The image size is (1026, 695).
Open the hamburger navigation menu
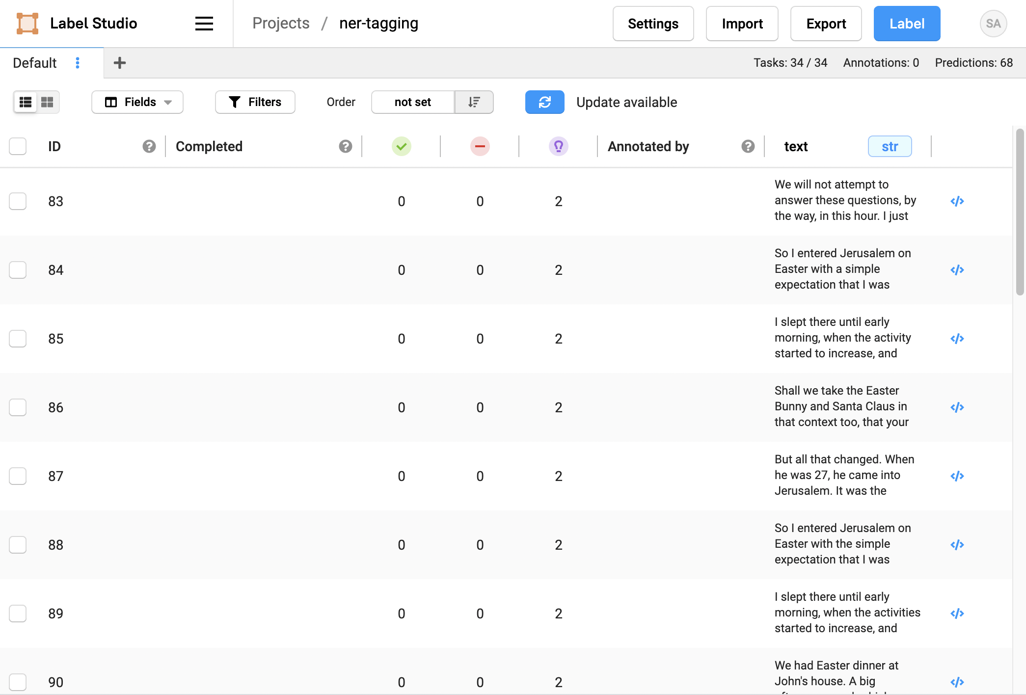(x=204, y=23)
